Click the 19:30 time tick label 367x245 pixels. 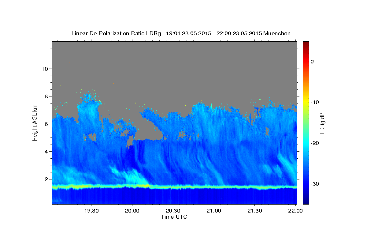(x=91, y=211)
